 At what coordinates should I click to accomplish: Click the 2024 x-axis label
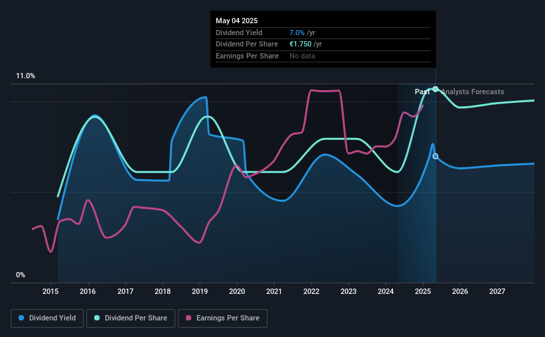click(386, 291)
